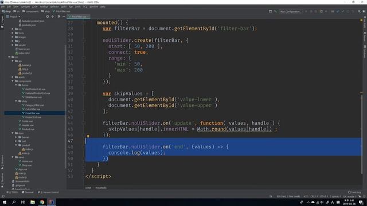Revert changes toolbar icon
367x206 pixels.
[353, 11]
